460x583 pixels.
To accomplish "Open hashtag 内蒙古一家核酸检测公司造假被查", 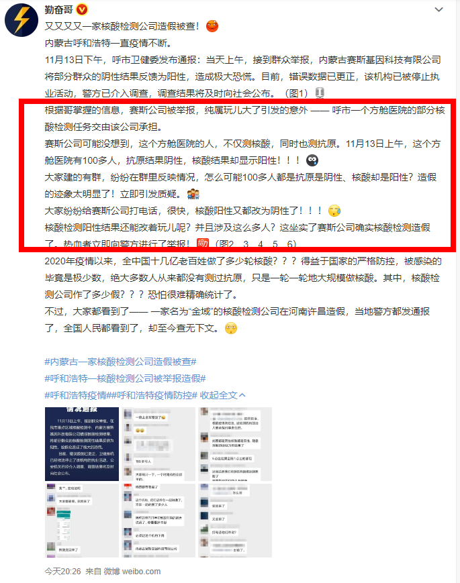I will 121,362.
